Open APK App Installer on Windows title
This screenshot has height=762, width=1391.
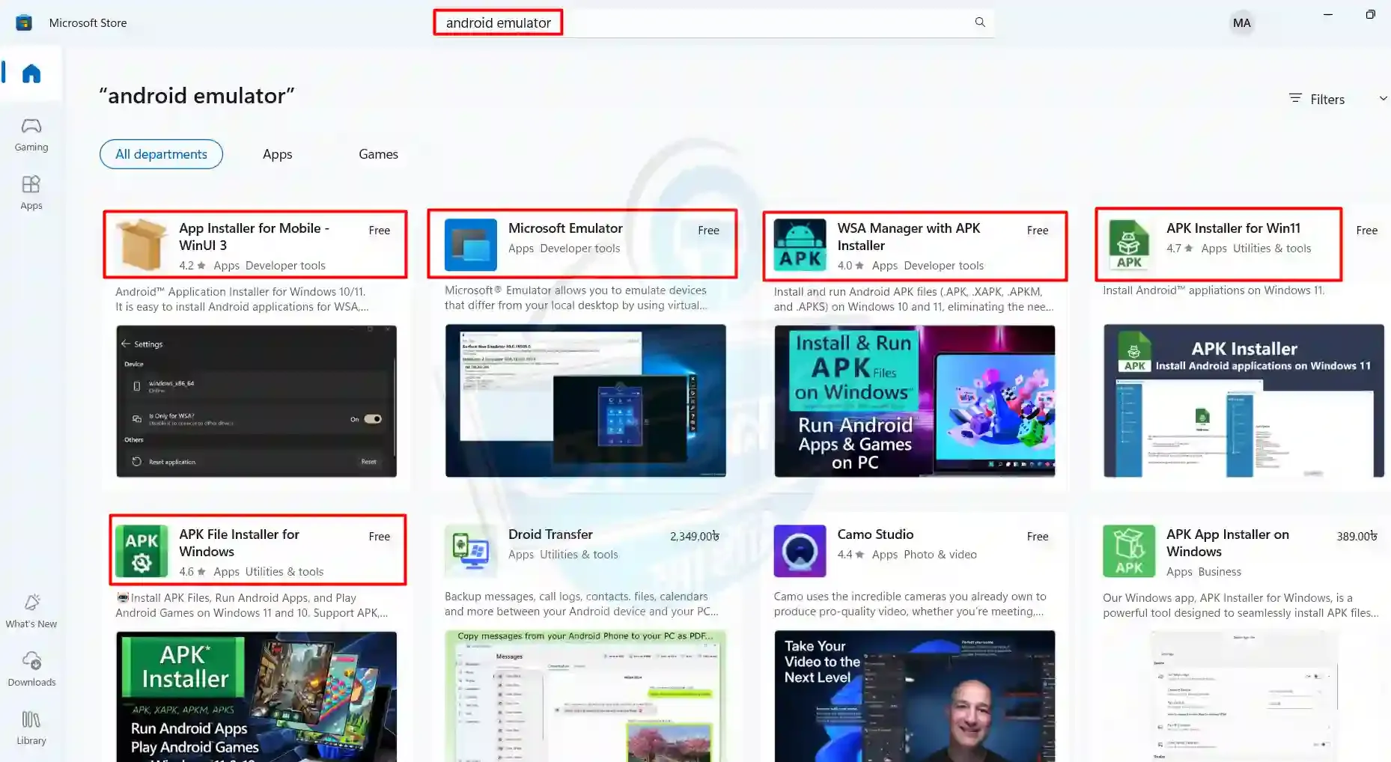pos(1227,543)
